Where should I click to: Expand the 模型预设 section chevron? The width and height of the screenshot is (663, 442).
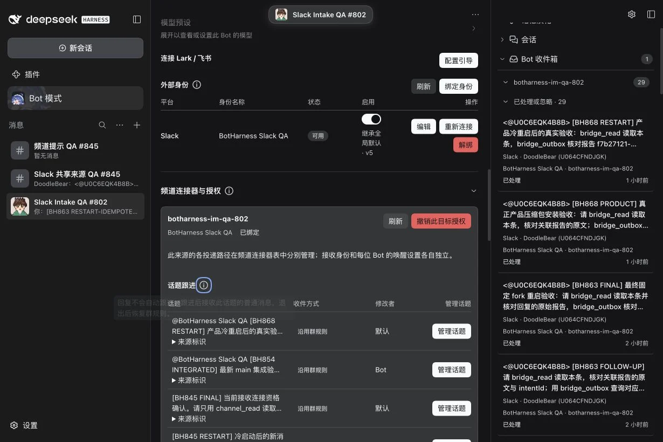(x=474, y=29)
